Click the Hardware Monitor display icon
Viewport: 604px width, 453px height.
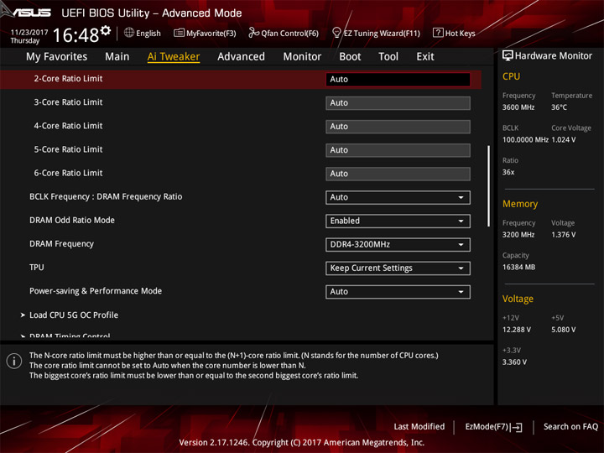click(x=508, y=56)
